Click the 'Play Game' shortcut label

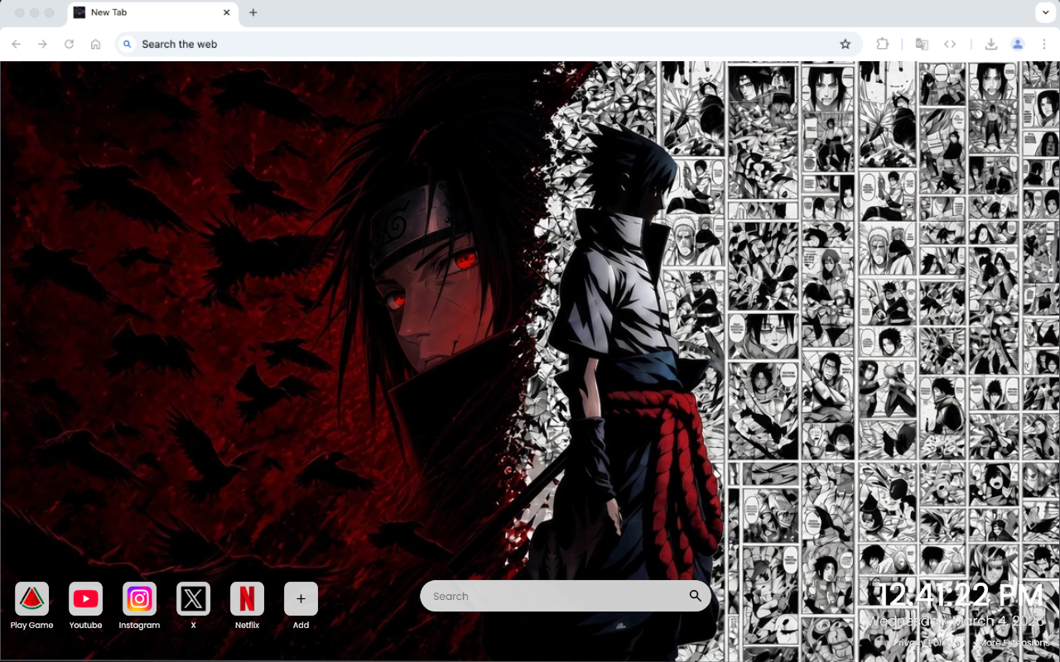point(31,626)
